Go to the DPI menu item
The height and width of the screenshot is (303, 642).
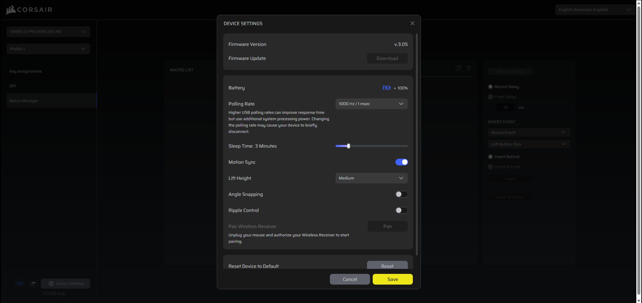[x=13, y=86]
